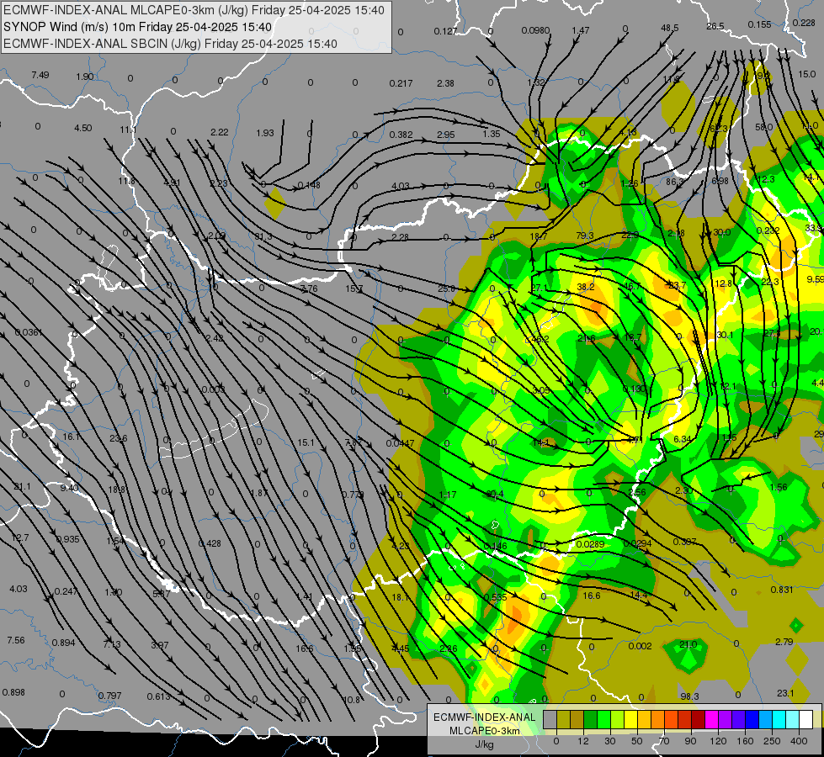
Task: Click the legend unit 'J/kg'
Action: [484, 744]
